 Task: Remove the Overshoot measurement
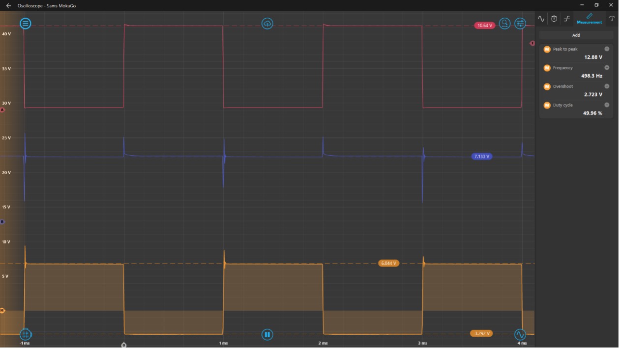click(607, 86)
